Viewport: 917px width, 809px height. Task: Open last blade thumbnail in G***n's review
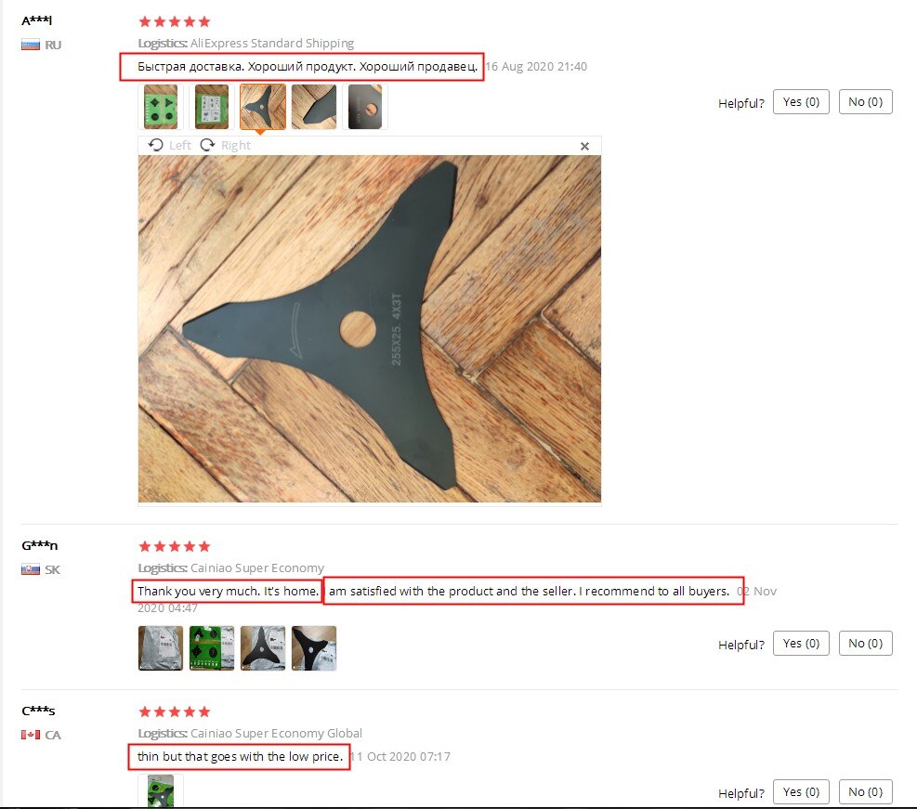point(314,647)
